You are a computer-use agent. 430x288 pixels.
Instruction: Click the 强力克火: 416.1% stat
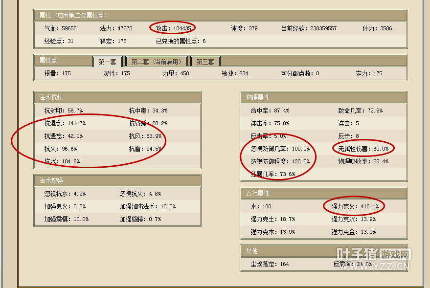click(355, 206)
